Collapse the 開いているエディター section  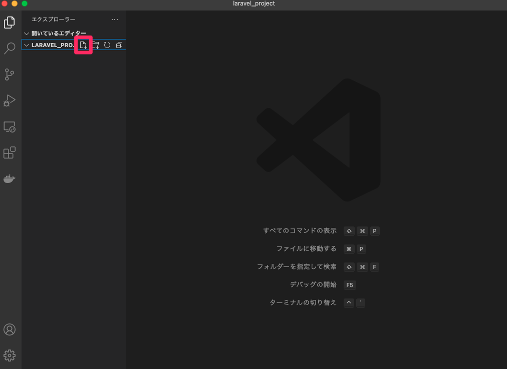(x=27, y=33)
